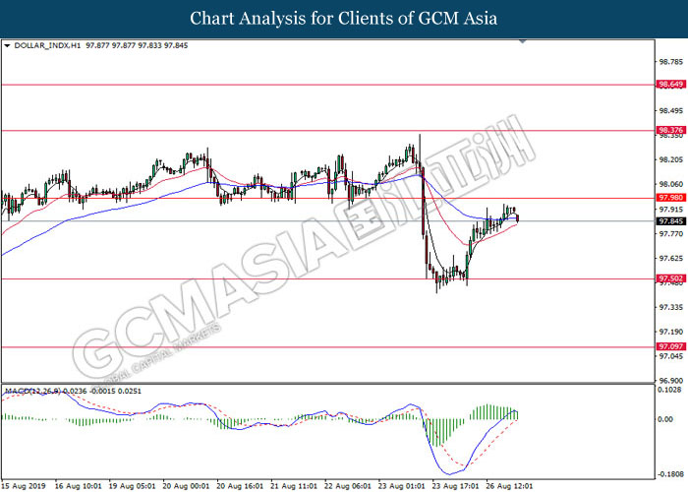Click the 97.980 level price tag
This screenshot has width=688, height=492.
[670, 198]
